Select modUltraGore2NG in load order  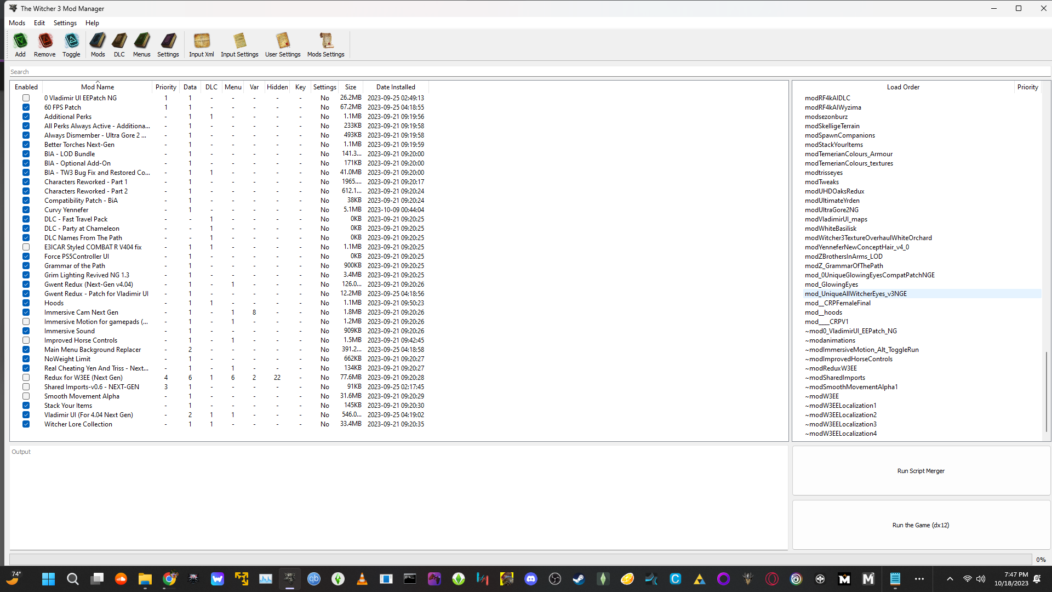pyautogui.click(x=831, y=210)
